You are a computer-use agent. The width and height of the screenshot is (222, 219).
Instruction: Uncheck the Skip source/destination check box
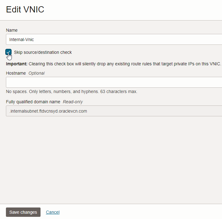pos(8,52)
